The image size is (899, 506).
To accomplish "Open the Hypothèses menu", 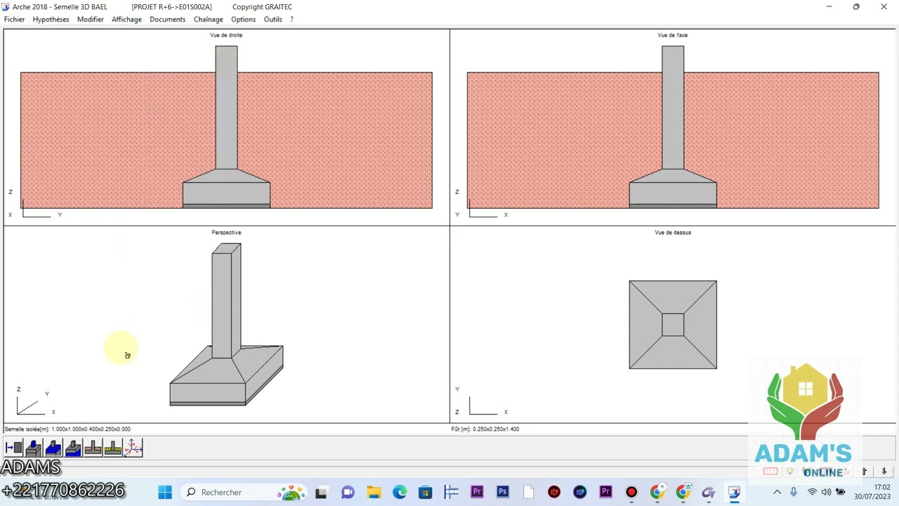I will point(51,20).
